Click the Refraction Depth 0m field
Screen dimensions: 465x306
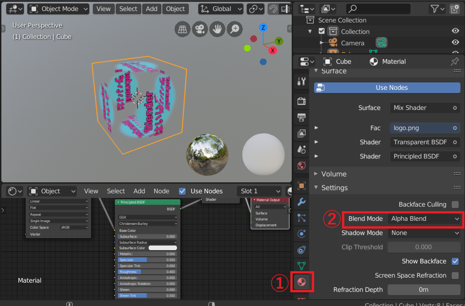click(424, 290)
